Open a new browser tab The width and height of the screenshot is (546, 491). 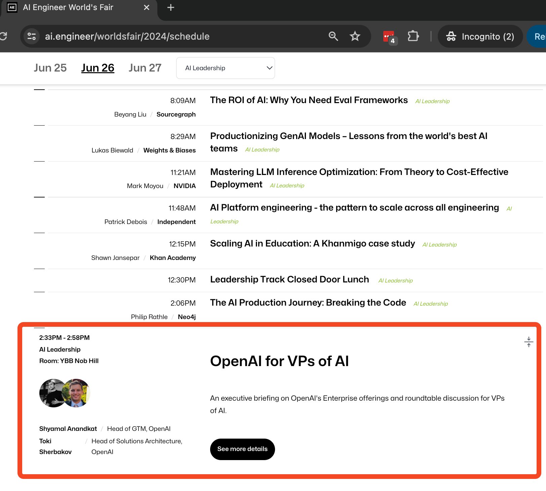click(171, 7)
